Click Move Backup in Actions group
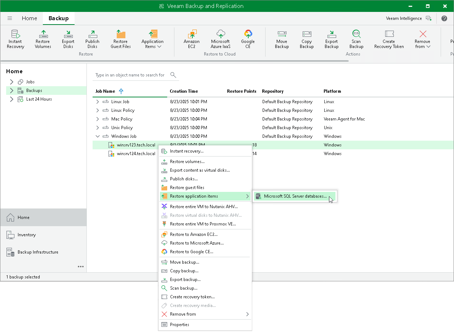454x334 pixels. tap(282, 39)
